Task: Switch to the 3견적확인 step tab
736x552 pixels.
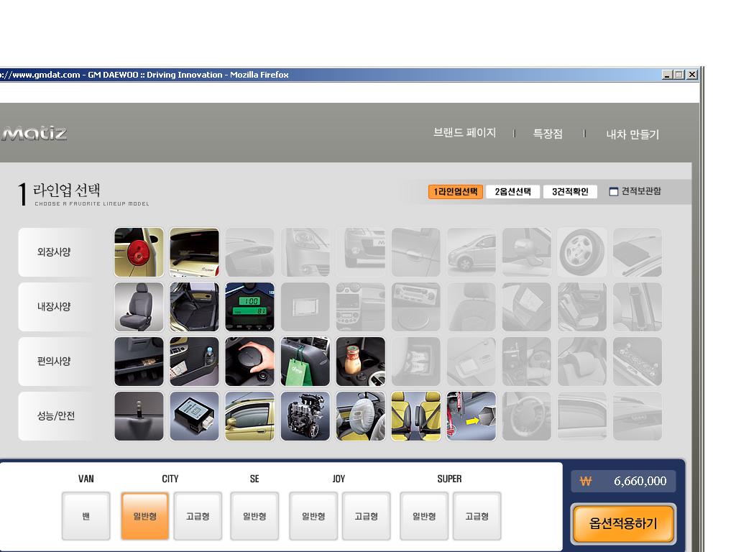Action: [570, 192]
